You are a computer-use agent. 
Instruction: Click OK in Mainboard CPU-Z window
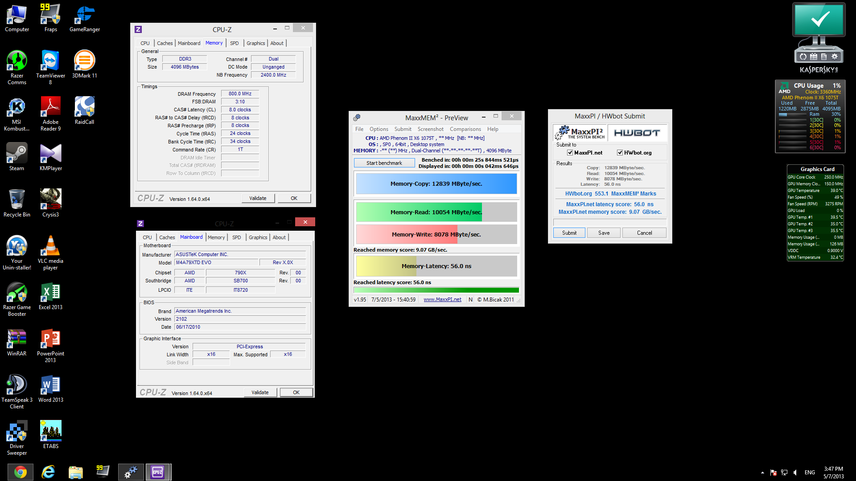(296, 392)
